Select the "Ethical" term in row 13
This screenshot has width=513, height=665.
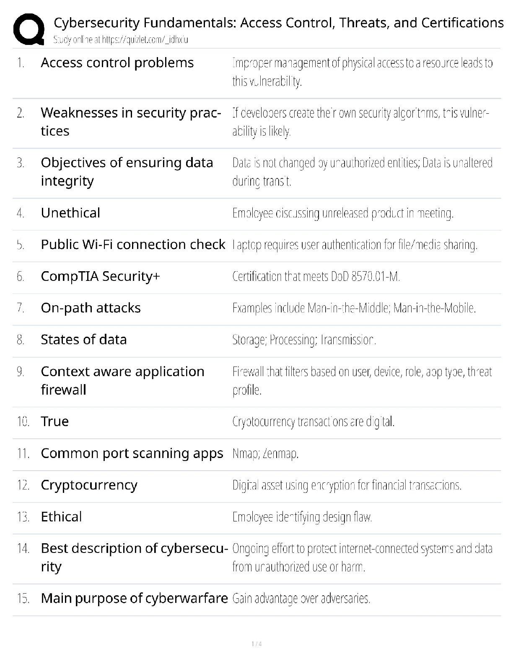(x=61, y=517)
